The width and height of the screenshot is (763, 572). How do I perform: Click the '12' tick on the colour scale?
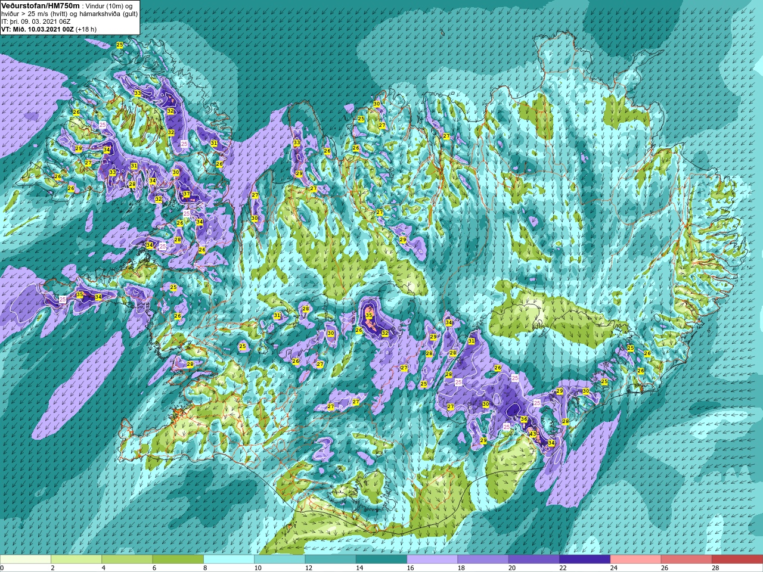[x=308, y=568]
